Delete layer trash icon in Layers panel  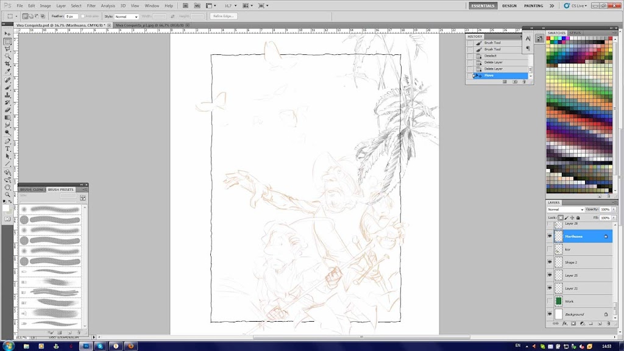(x=609, y=324)
